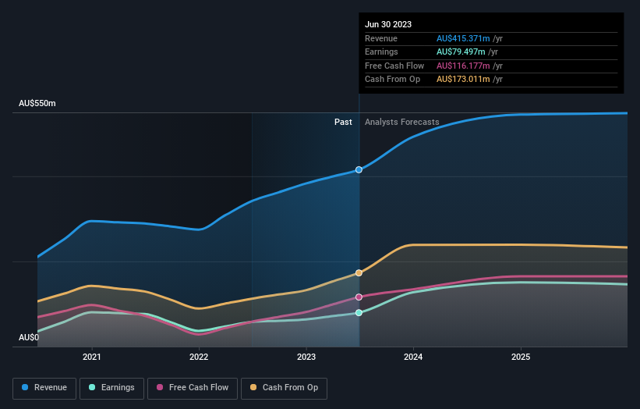Click the 2021 x-axis label
This screenshot has height=409, width=640.
91,357
